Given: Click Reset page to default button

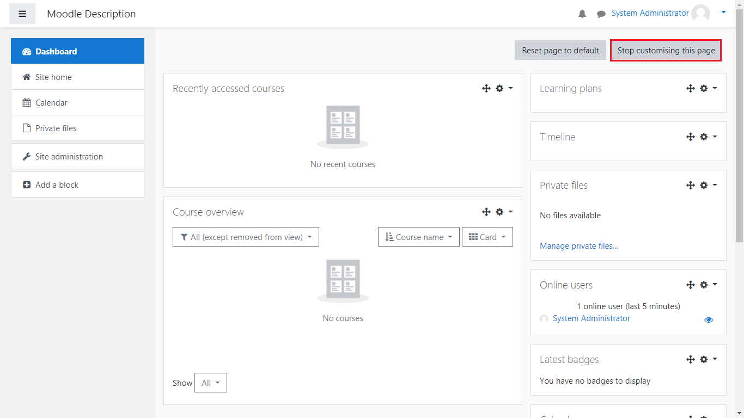Looking at the screenshot, I should point(560,51).
